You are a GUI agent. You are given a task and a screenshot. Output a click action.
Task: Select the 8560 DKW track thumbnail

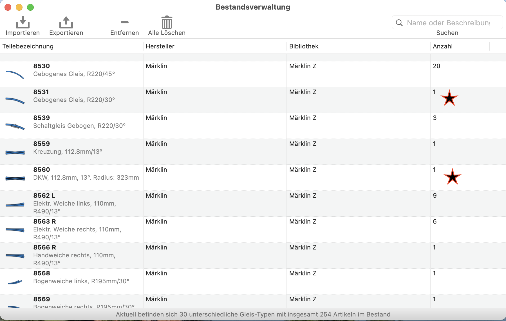(x=15, y=179)
